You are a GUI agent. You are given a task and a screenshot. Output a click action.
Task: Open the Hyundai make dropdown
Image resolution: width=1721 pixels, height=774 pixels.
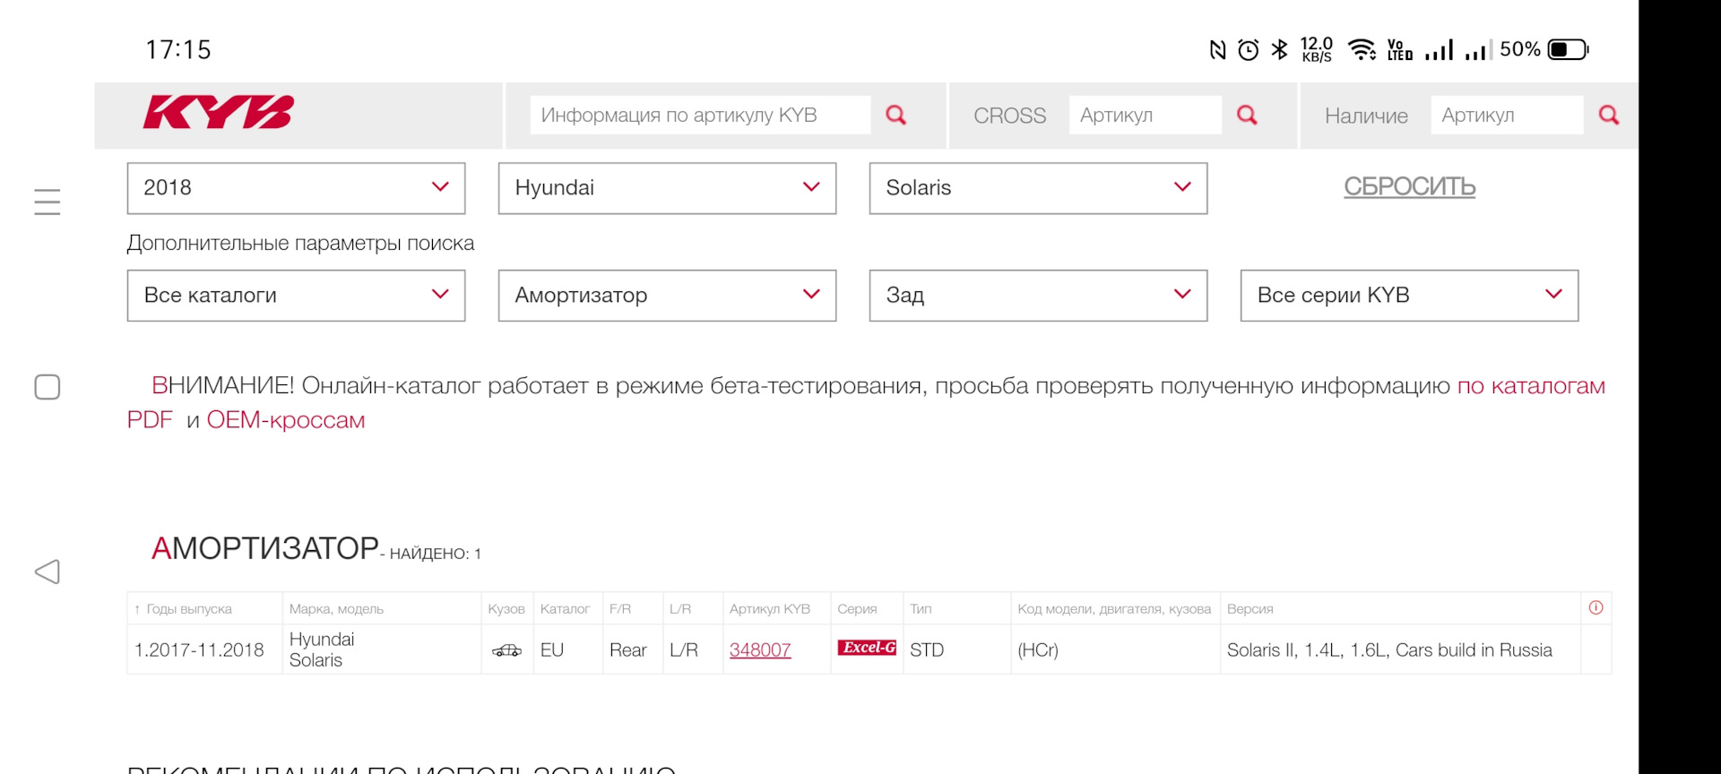coord(667,188)
